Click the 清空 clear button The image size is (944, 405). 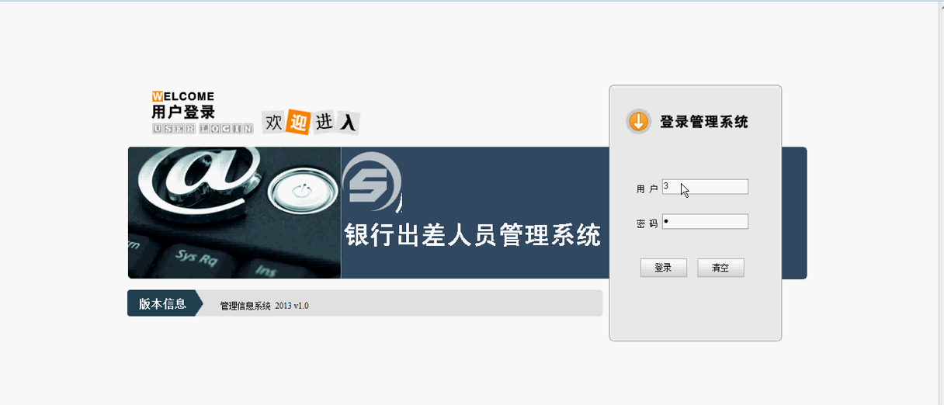point(721,268)
